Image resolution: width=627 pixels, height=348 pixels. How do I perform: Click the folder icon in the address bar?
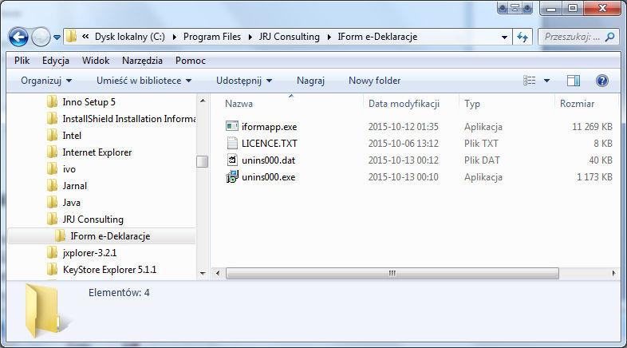(71, 37)
